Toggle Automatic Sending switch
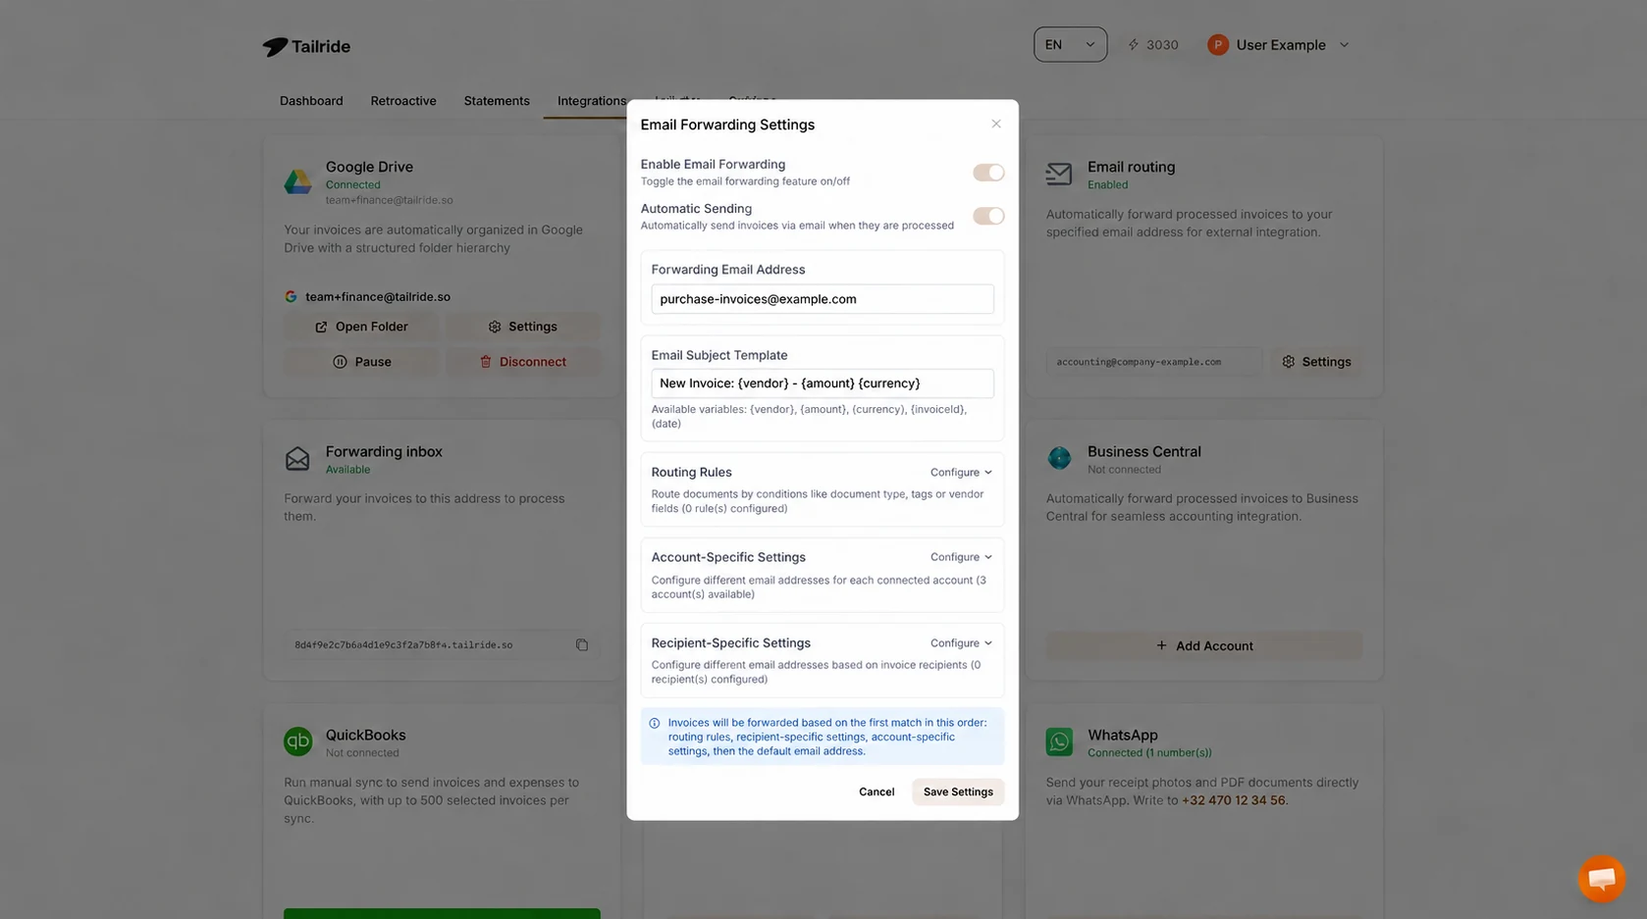Image resolution: width=1647 pixels, height=919 pixels. pyautogui.click(x=988, y=216)
